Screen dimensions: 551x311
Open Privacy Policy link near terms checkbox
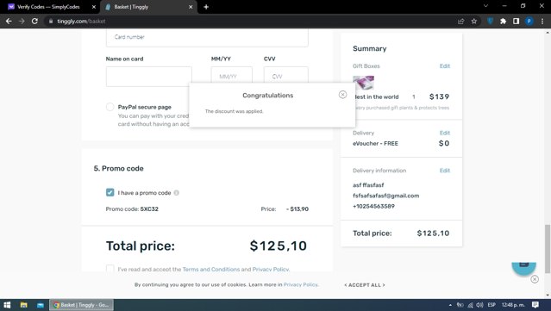coord(271,270)
